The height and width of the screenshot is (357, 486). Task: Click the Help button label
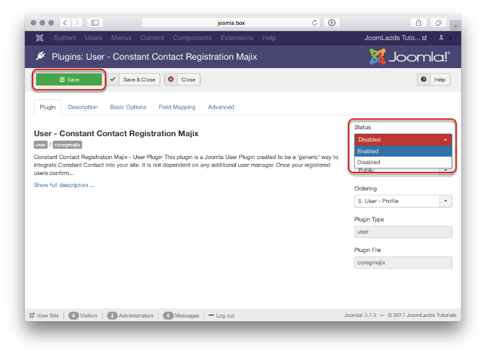coord(440,80)
